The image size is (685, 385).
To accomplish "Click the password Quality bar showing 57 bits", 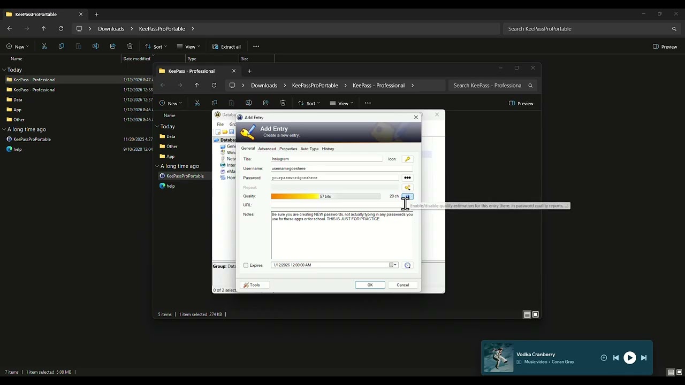I will coord(325,196).
